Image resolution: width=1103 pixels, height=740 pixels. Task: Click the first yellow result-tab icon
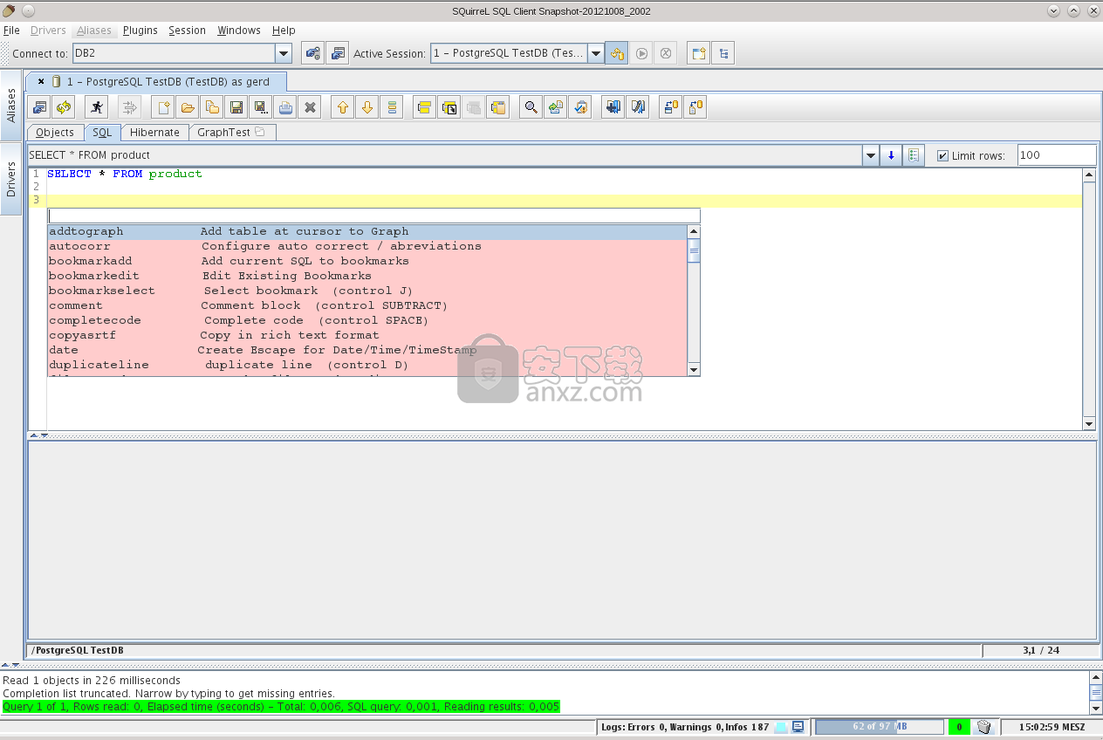pyautogui.click(x=424, y=107)
